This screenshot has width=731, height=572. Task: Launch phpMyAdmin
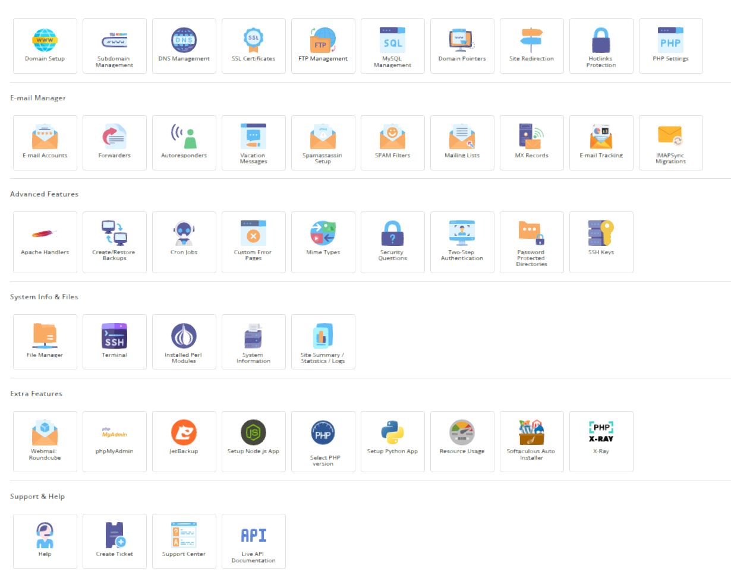pos(115,441)
